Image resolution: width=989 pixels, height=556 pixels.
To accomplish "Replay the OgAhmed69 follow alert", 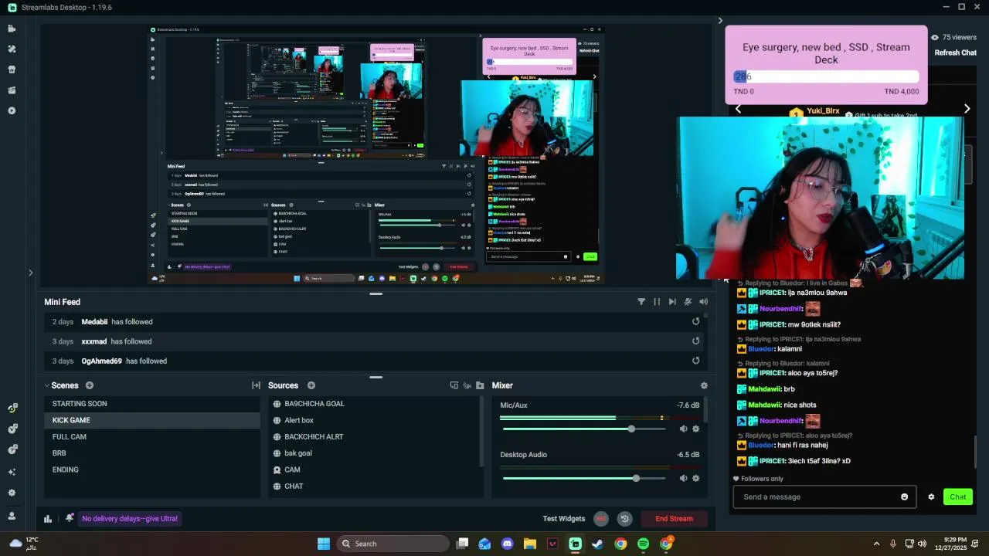I will coord(695,361).
